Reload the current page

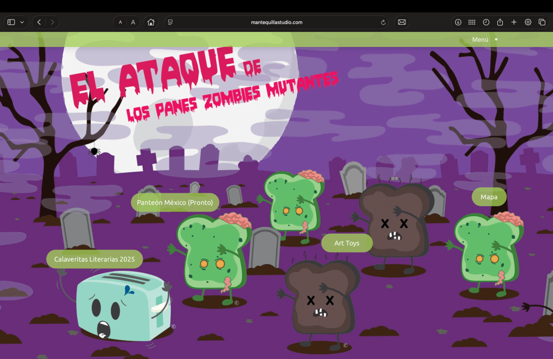coord(383,22)
